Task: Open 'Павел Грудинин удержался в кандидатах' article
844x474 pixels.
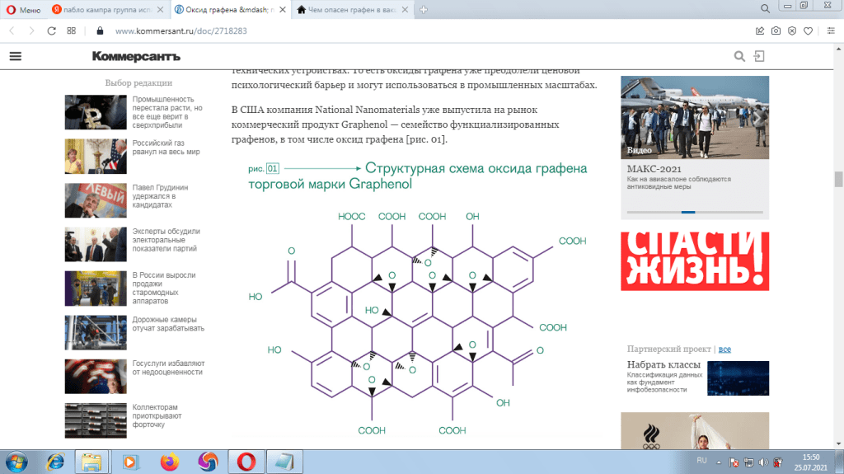Action: [x=160, y=196]
